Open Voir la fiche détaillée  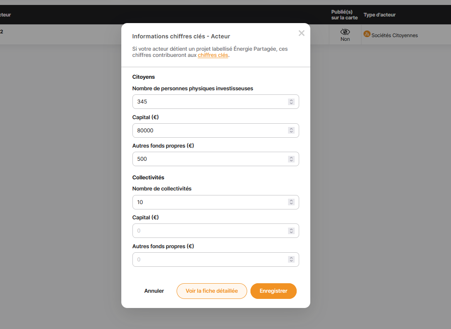tap(212, 291)
